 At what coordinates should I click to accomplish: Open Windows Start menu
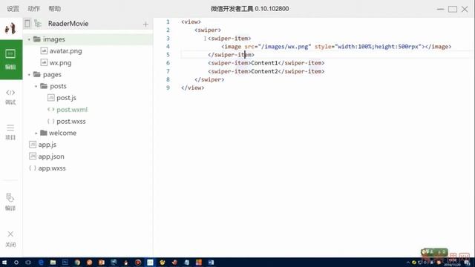point(4,263)
